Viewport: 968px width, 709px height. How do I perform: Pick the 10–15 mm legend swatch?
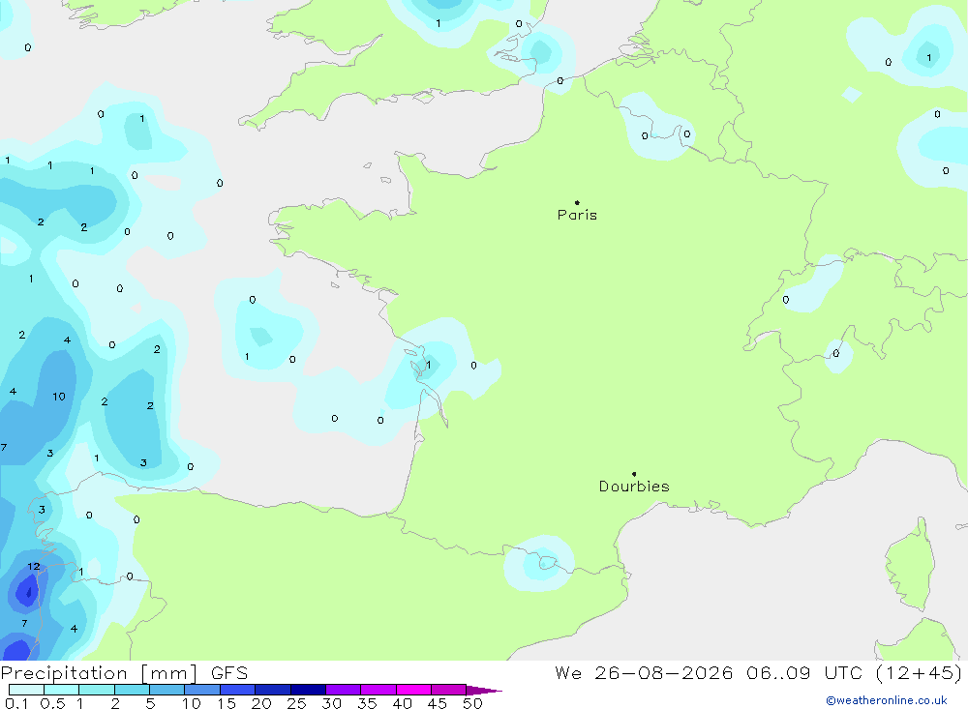(202, 690)
